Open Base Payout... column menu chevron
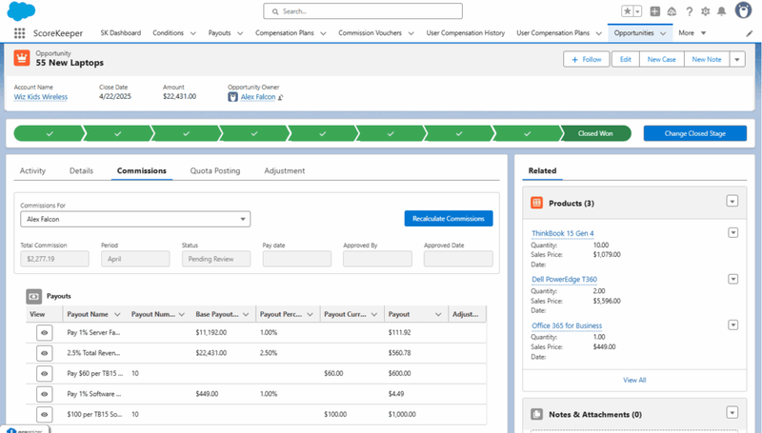This screenshot has width=762, height=433. [246, 315]
